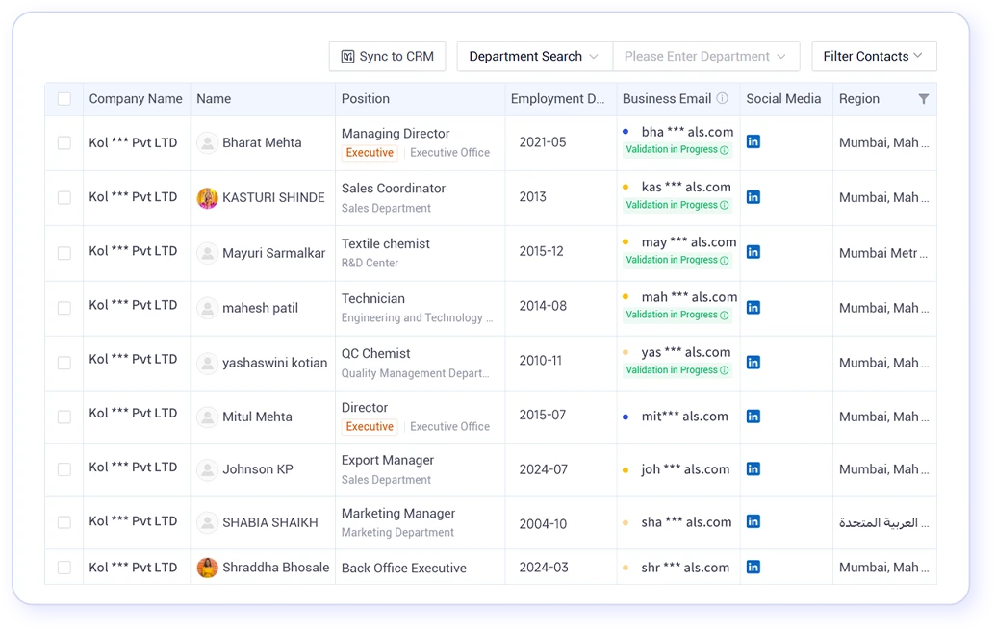This screenshot has width=996, height=632.
Task: Click mahesh patil's avatar placeholder
Action: [207, 308]
